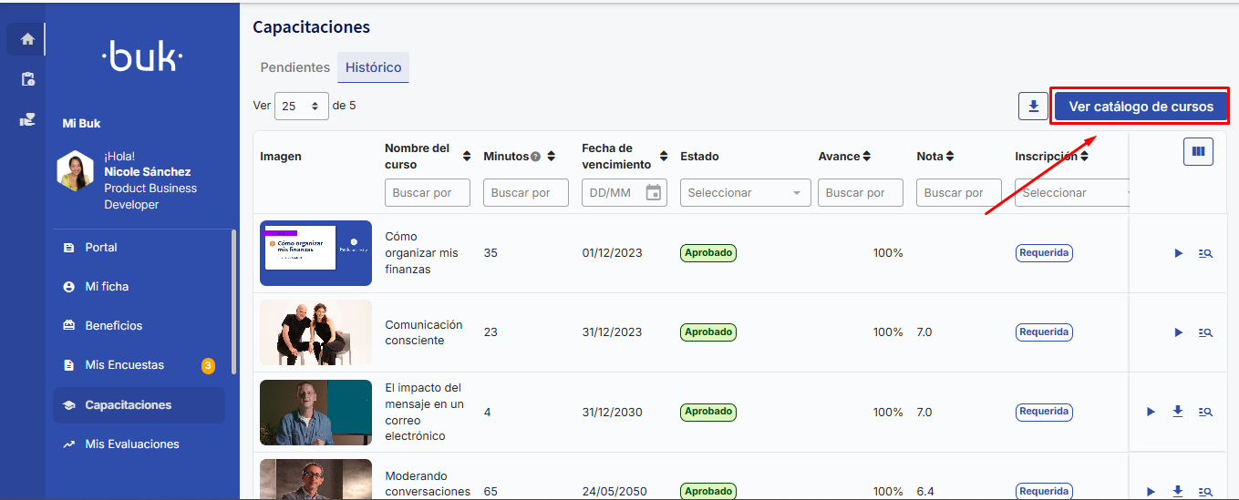The image size is (1239, 500).
Task: Sort by Inscripción column arrows
Action: tap(1085, 157)
